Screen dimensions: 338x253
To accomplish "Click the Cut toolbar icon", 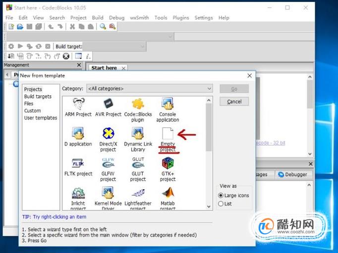I will (72, 27).
